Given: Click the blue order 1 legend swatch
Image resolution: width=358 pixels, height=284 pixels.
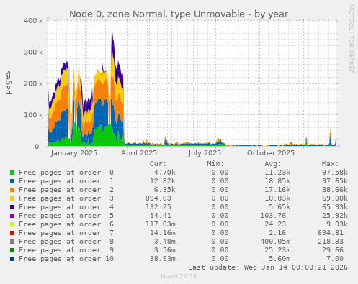Looking at the screenshot, I should click(12, 181).
